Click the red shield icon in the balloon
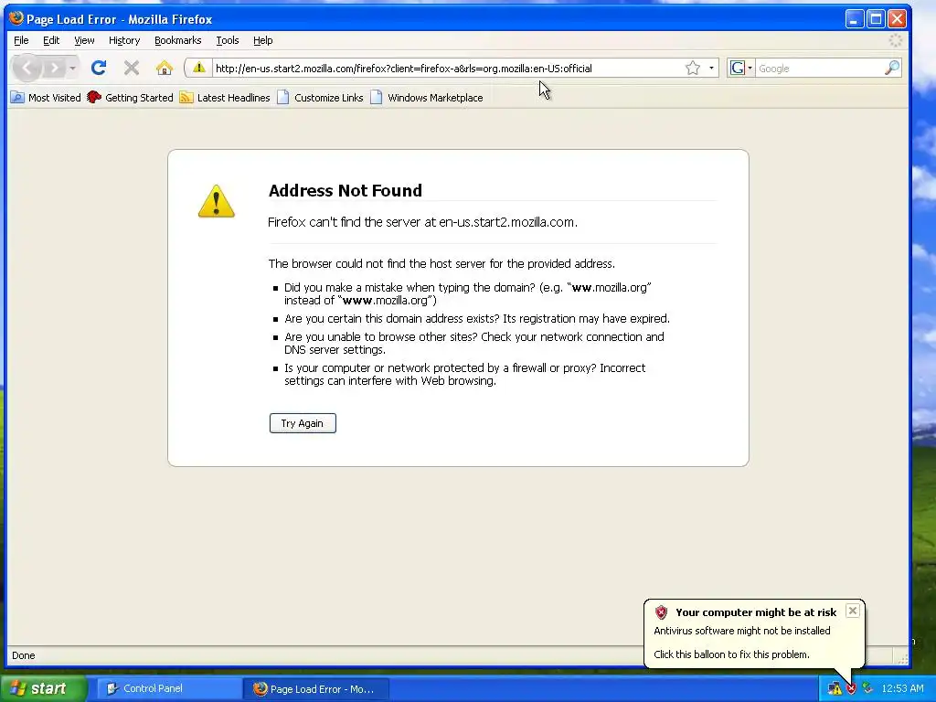 662,612
